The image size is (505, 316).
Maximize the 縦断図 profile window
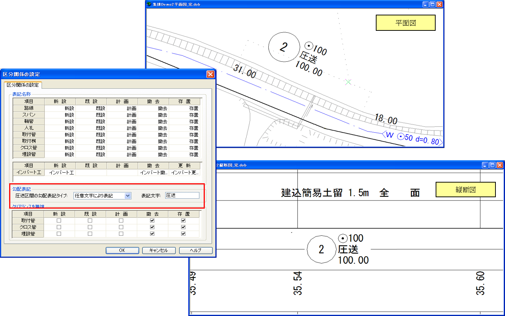tap(493, 165)
